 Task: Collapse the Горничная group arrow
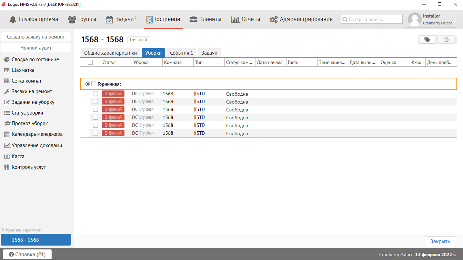88,84
